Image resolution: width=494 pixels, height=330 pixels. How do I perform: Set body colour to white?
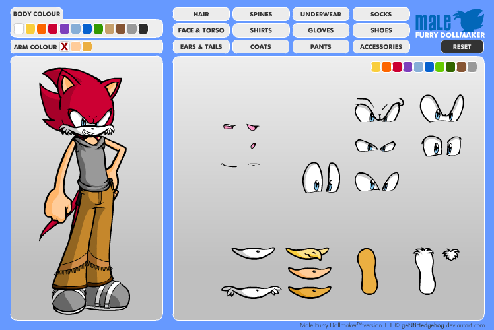coord(19,28)
